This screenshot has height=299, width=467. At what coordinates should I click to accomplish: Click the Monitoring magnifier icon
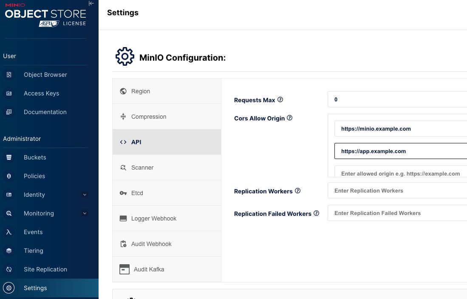(9, 213)
